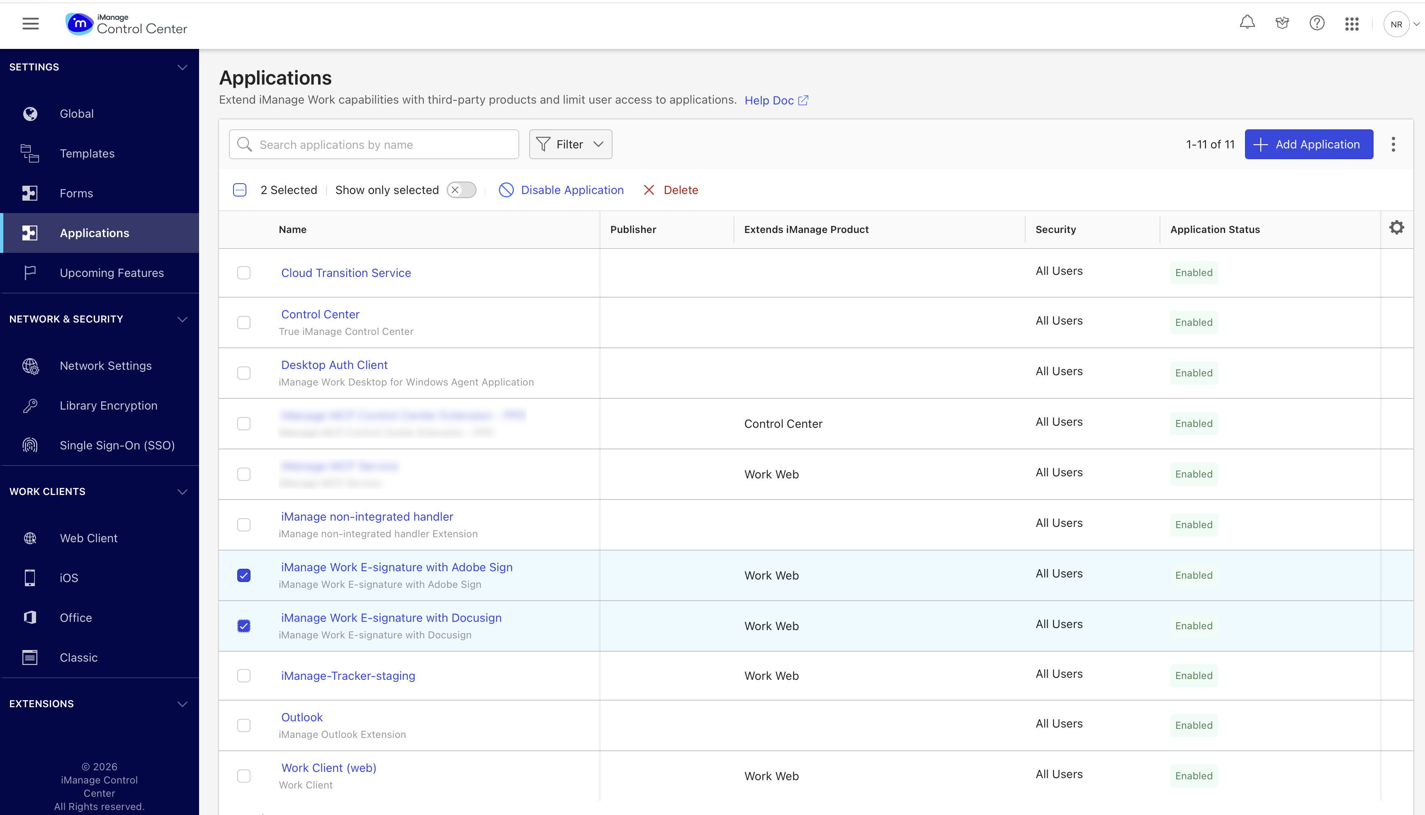Image resolution: width=1425 pixels, height=815 pixels.
Task: Deselect all via the header selection checkbox
Action: pyautogui.click(x=240, y=190)
